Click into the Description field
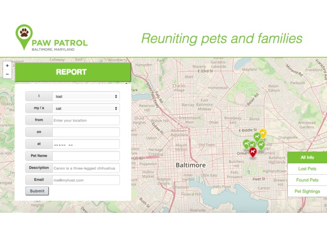The width and height of the screenshot is (327, 232). pyautogui.click(x=86, y=168)
